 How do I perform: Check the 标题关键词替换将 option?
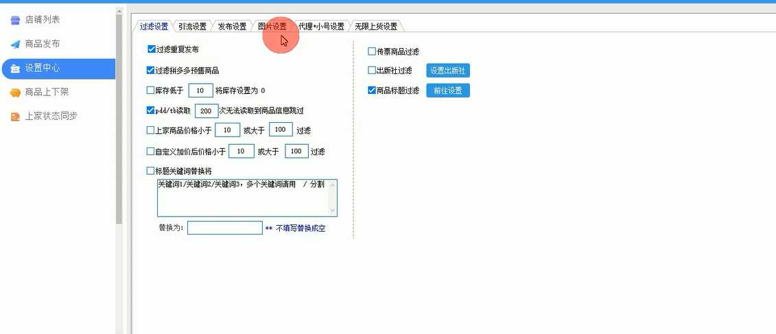pos(151,171)
